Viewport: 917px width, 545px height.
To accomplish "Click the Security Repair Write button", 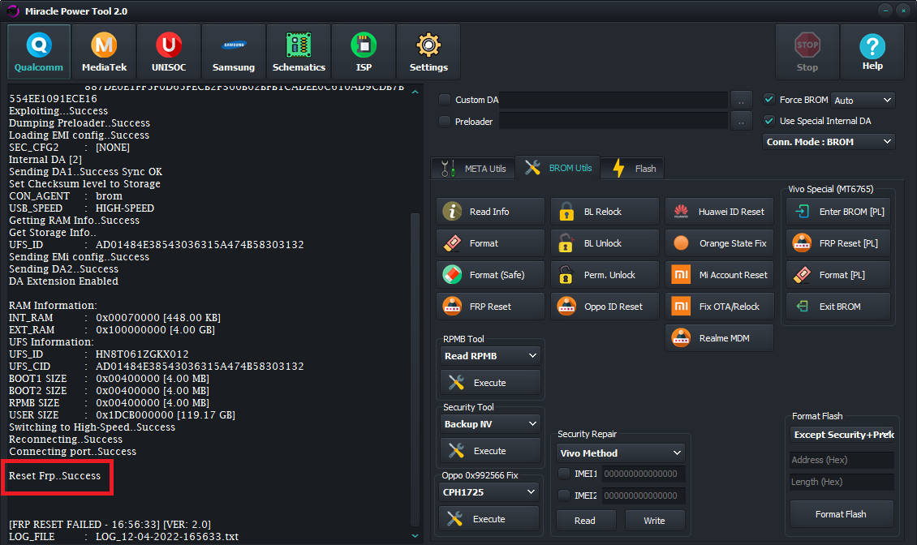I will pos(655,521).
